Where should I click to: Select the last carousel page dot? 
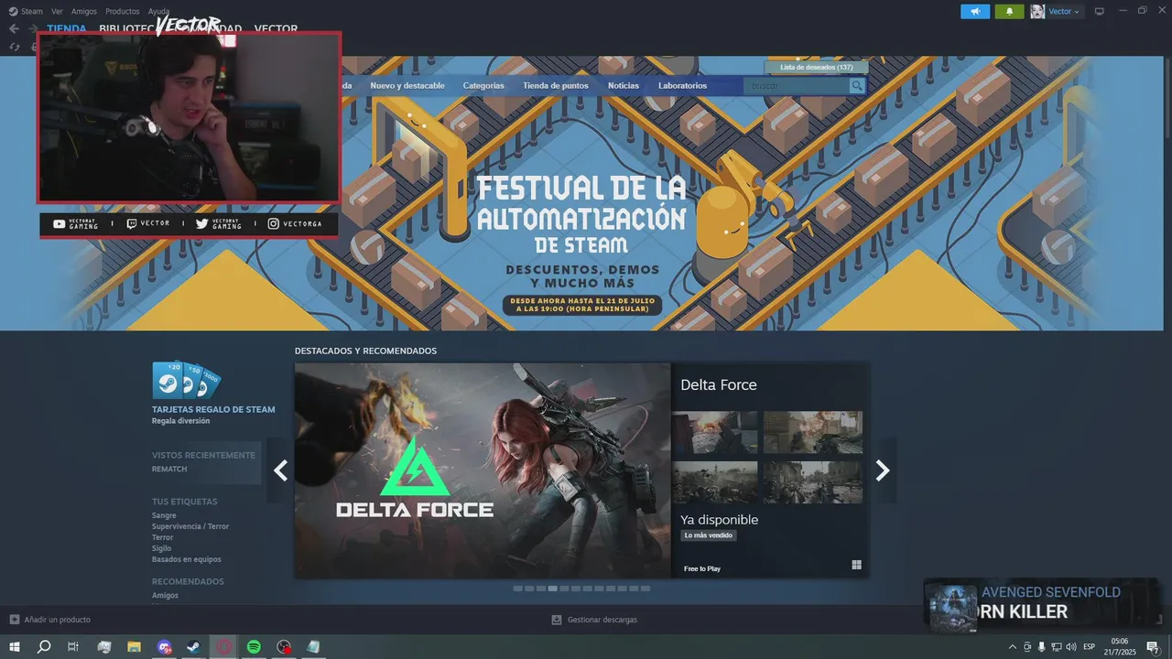point(646,589)
